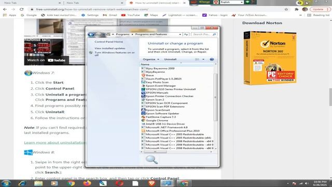Viewport: 332px width, 187px height.
Task: Open the Reading list button
Action: pos(318,15)
